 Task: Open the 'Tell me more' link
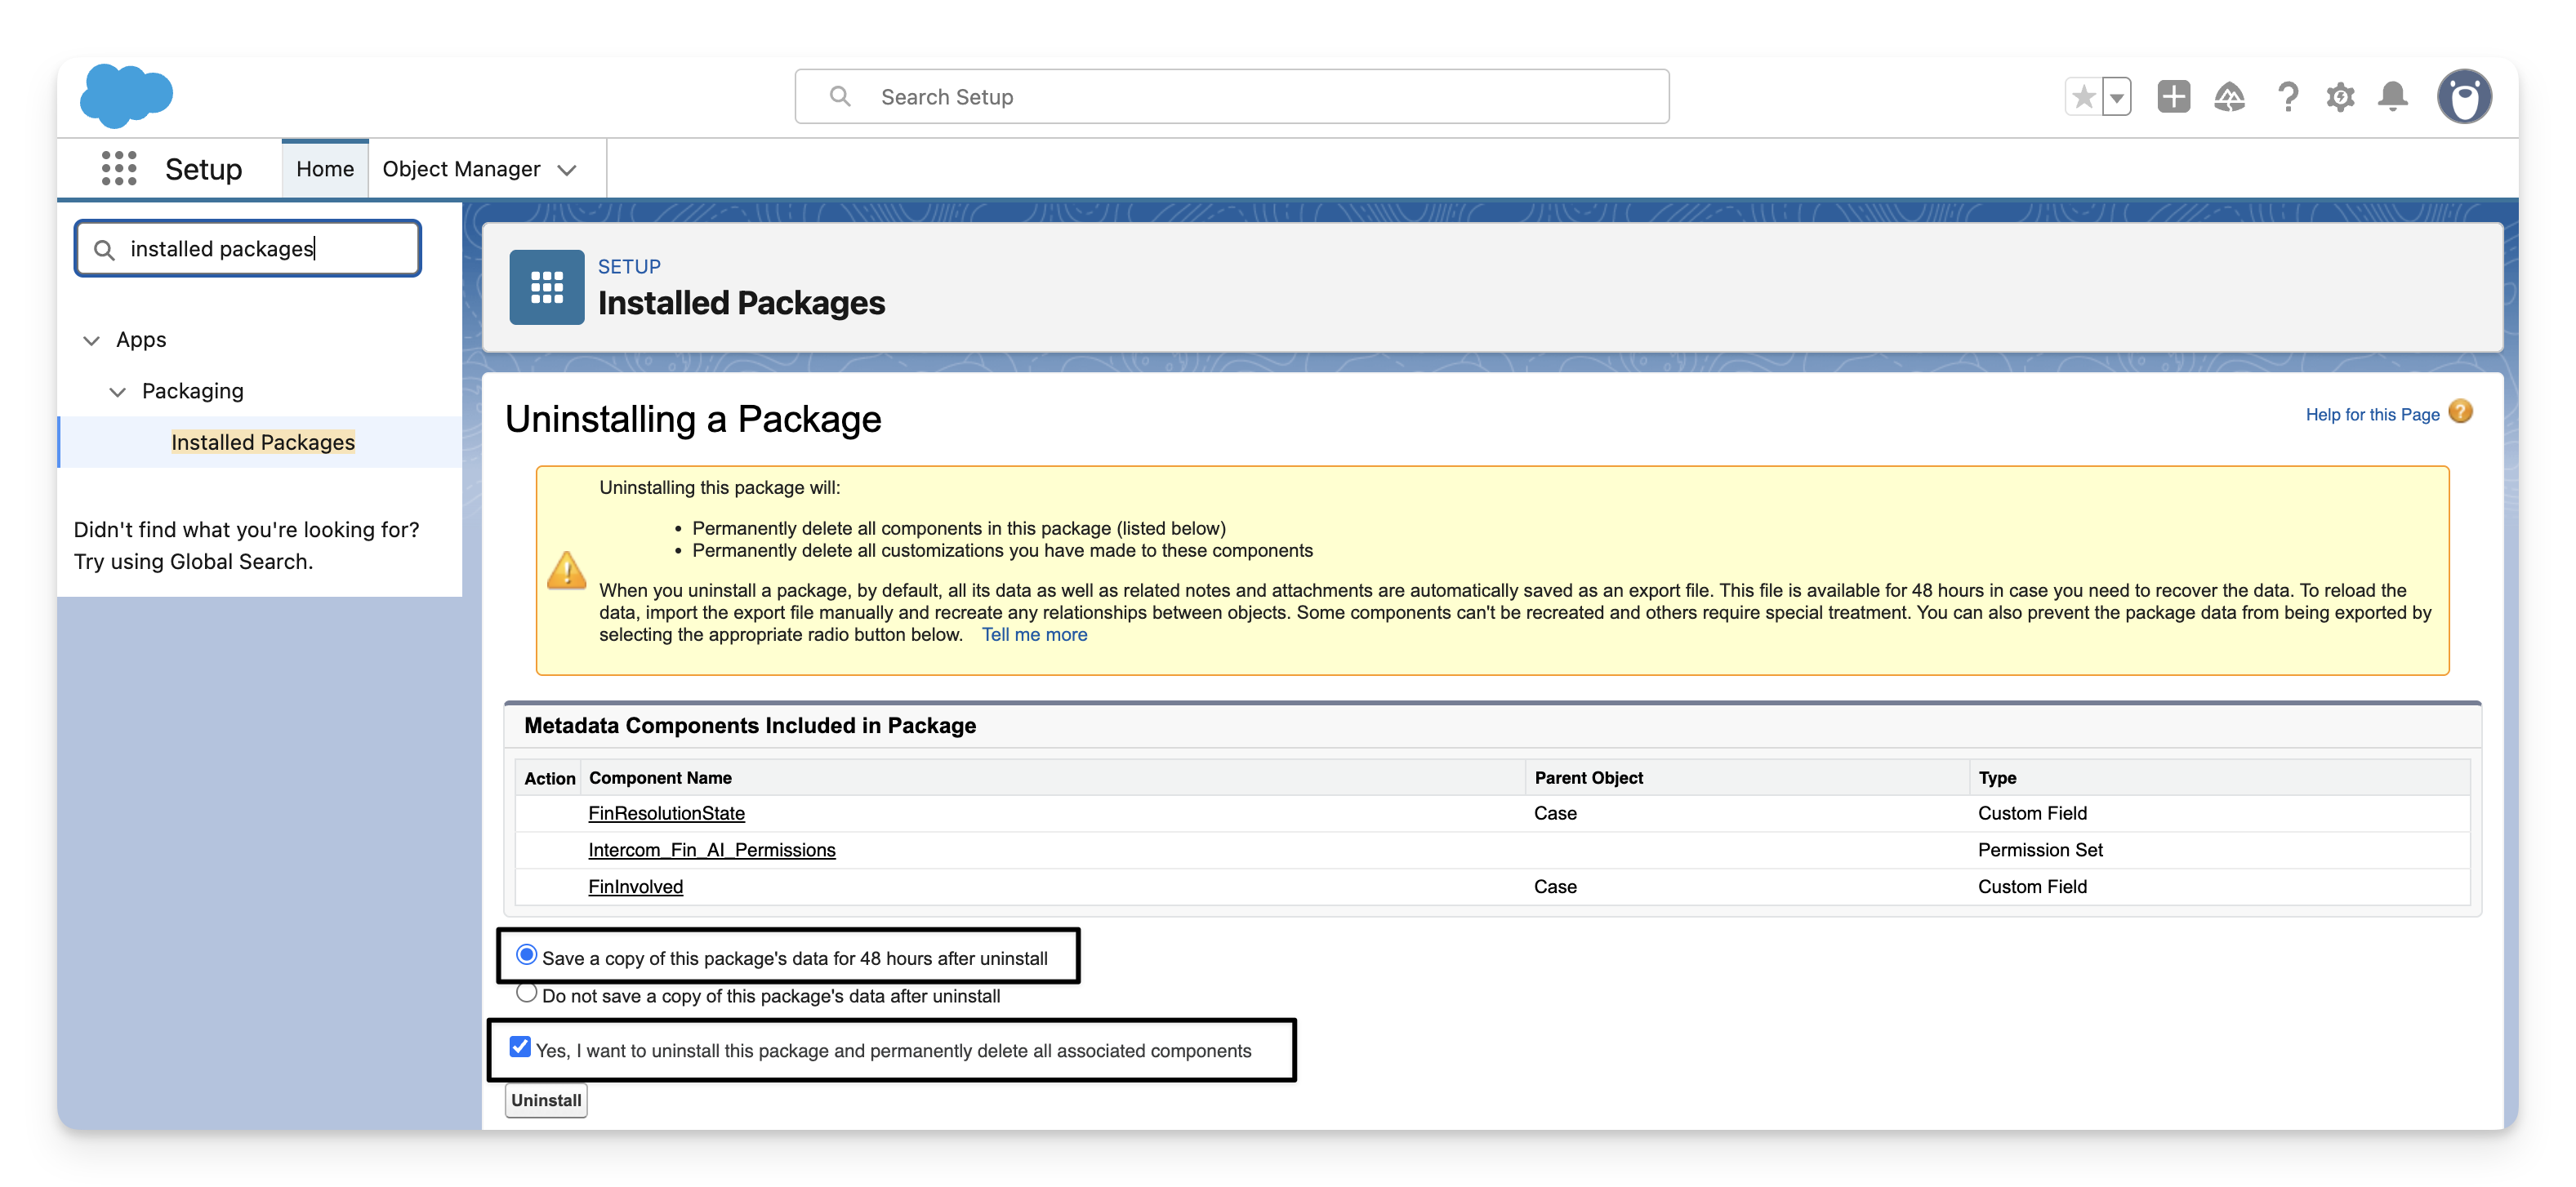(1034, 634)
